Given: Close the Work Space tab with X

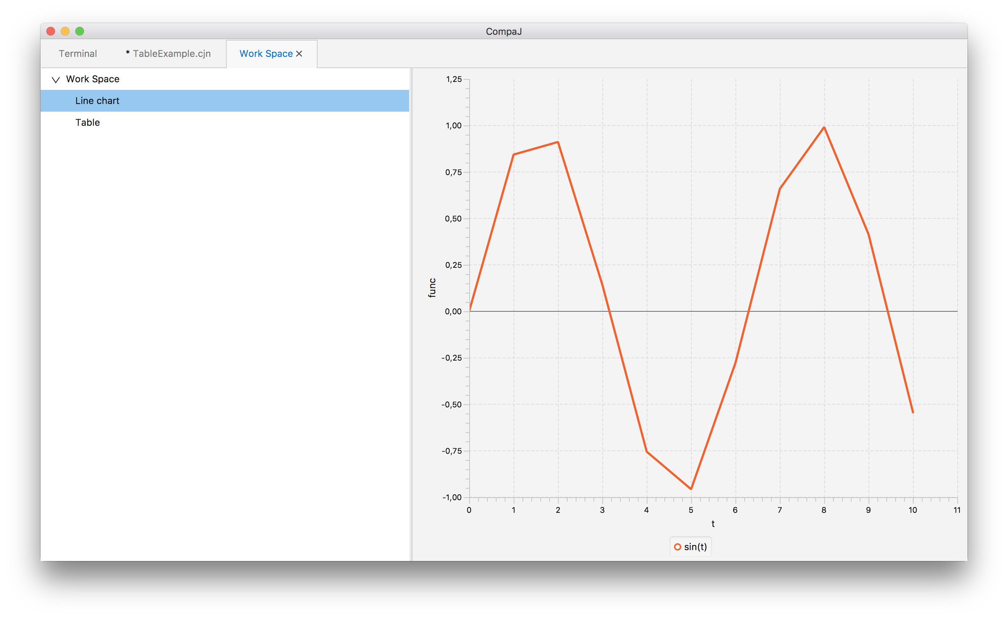Looking at the screenshot, I should click(299, 54).
